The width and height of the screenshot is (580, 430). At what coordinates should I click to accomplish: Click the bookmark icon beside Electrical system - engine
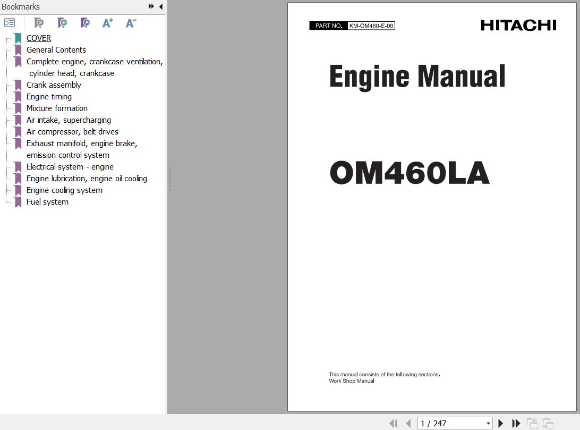(18, 167)
